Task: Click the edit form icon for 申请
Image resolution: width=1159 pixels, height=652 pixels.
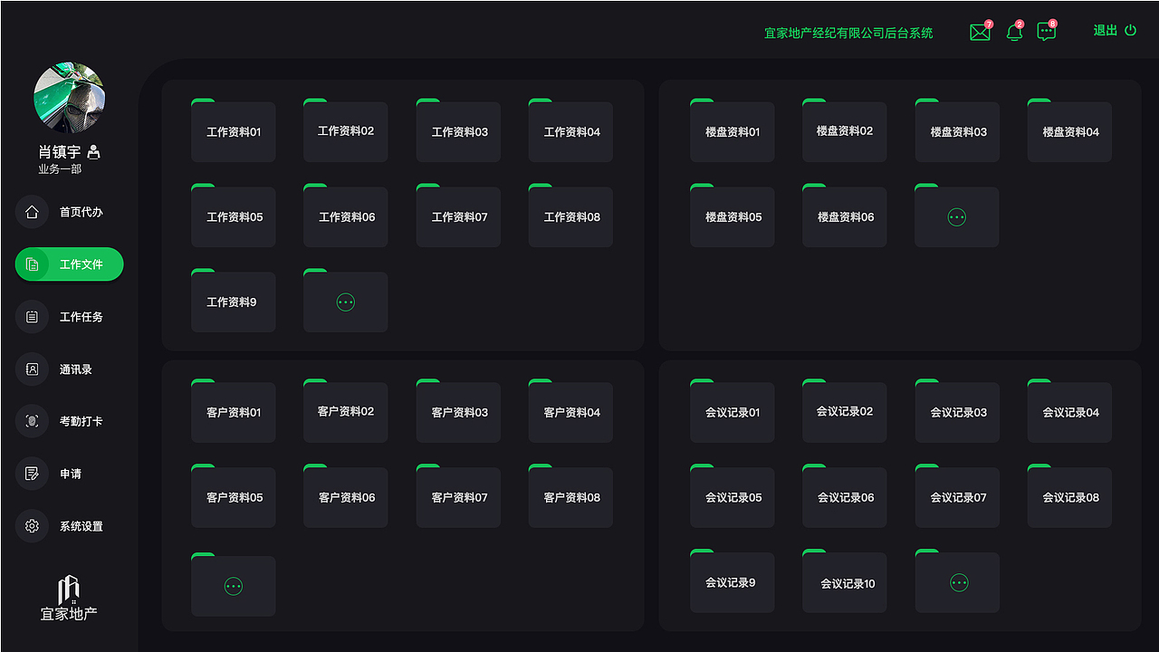Action: pos(32,474)
